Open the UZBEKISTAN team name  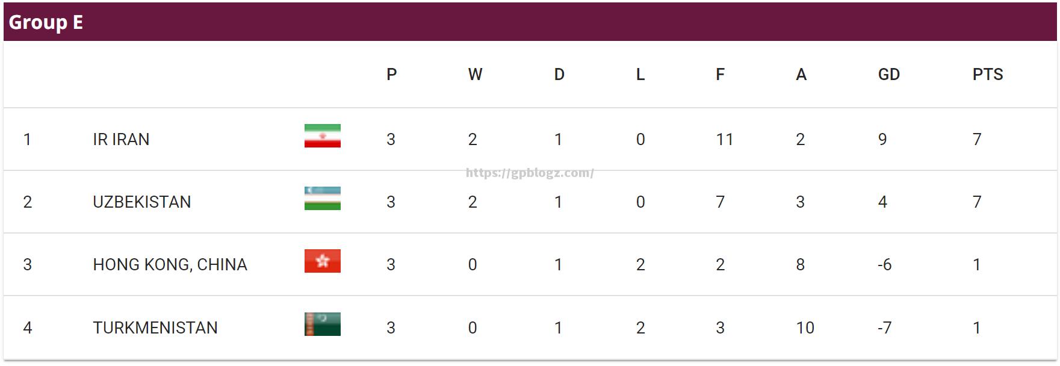[142, 202]
